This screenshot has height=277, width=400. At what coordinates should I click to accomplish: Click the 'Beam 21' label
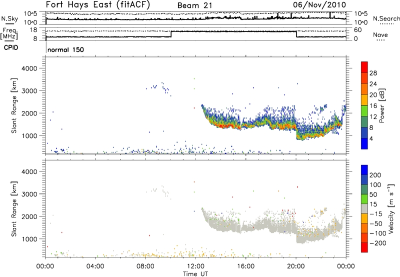[194, 5]
